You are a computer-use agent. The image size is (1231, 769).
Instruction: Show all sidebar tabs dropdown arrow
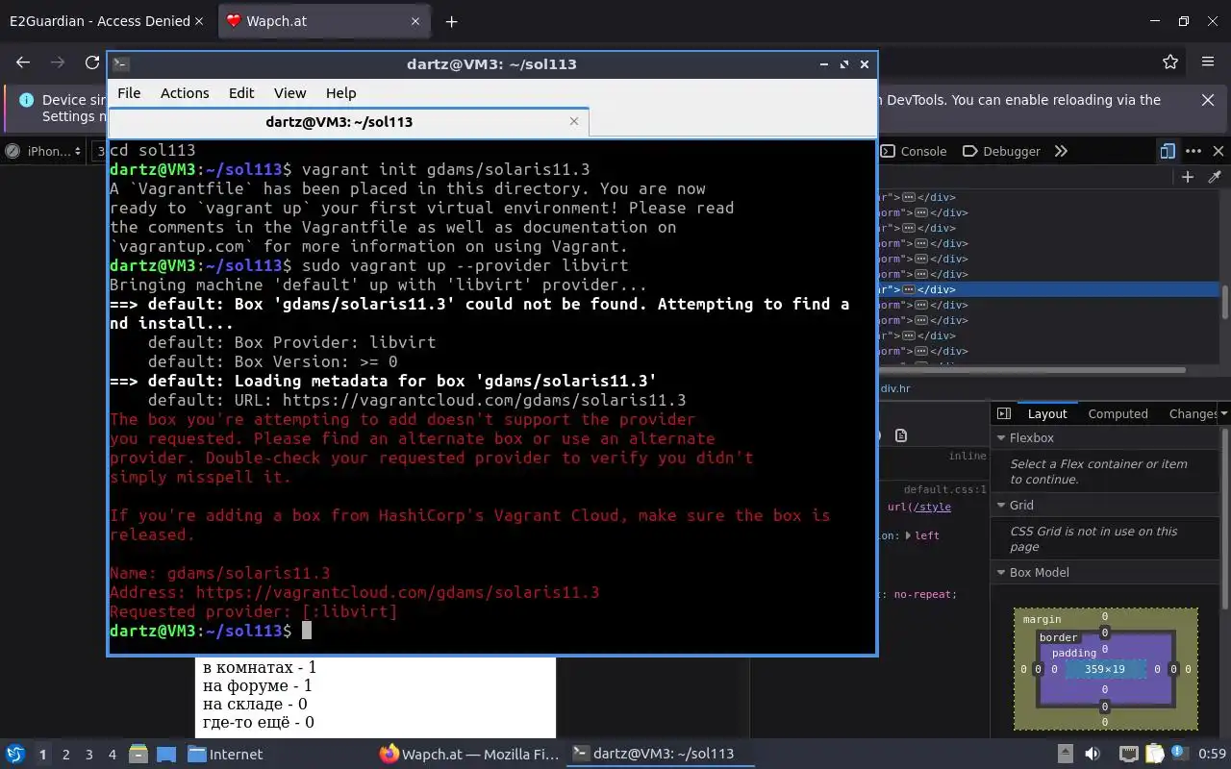1223,413
